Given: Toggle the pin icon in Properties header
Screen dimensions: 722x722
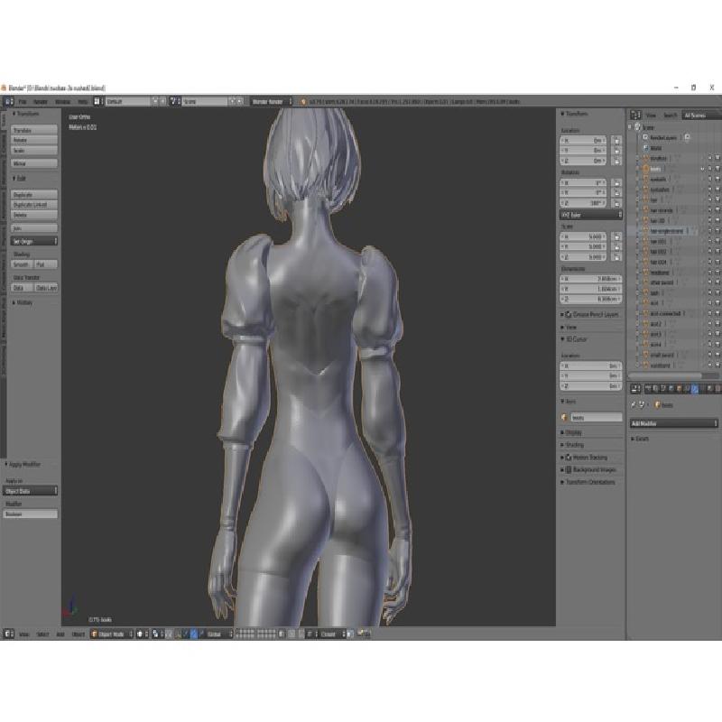Looking at the screenshot, I should point(634,404).
